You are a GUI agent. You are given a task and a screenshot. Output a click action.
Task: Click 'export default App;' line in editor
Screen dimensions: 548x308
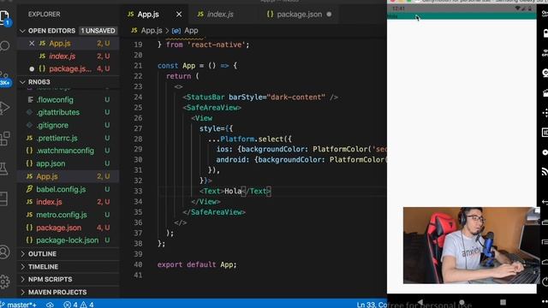click(197, 264)
